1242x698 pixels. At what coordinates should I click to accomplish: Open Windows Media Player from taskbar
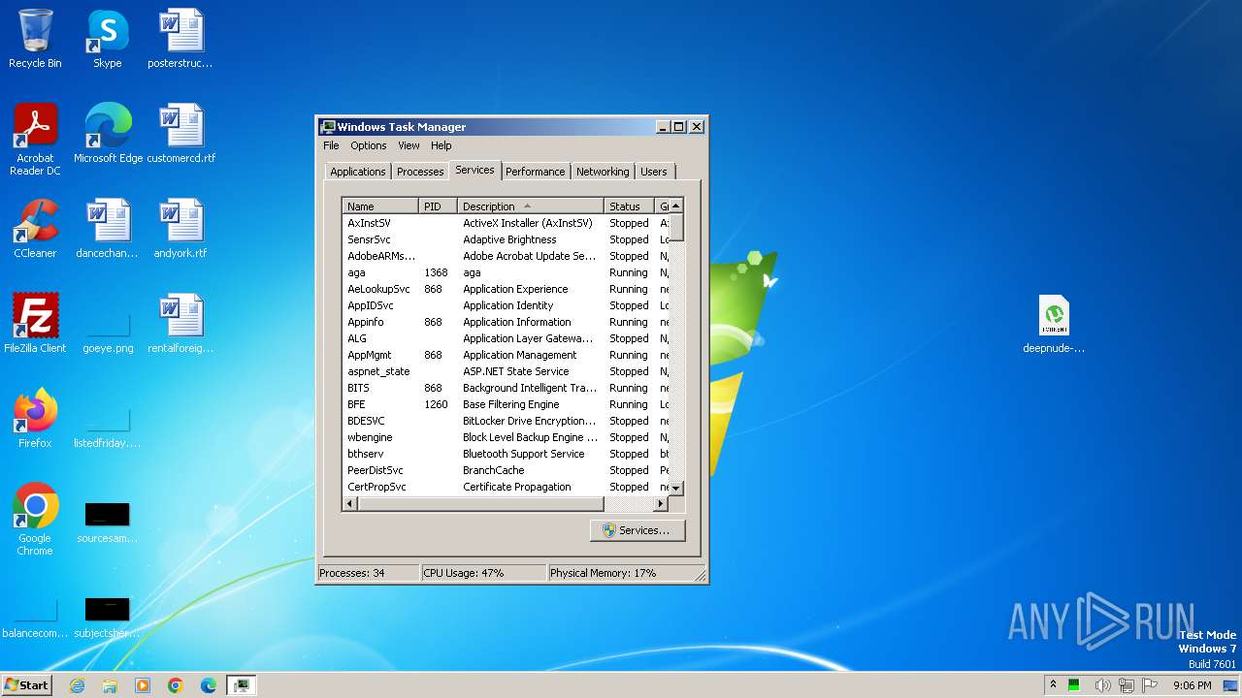(x=143, y=685)
